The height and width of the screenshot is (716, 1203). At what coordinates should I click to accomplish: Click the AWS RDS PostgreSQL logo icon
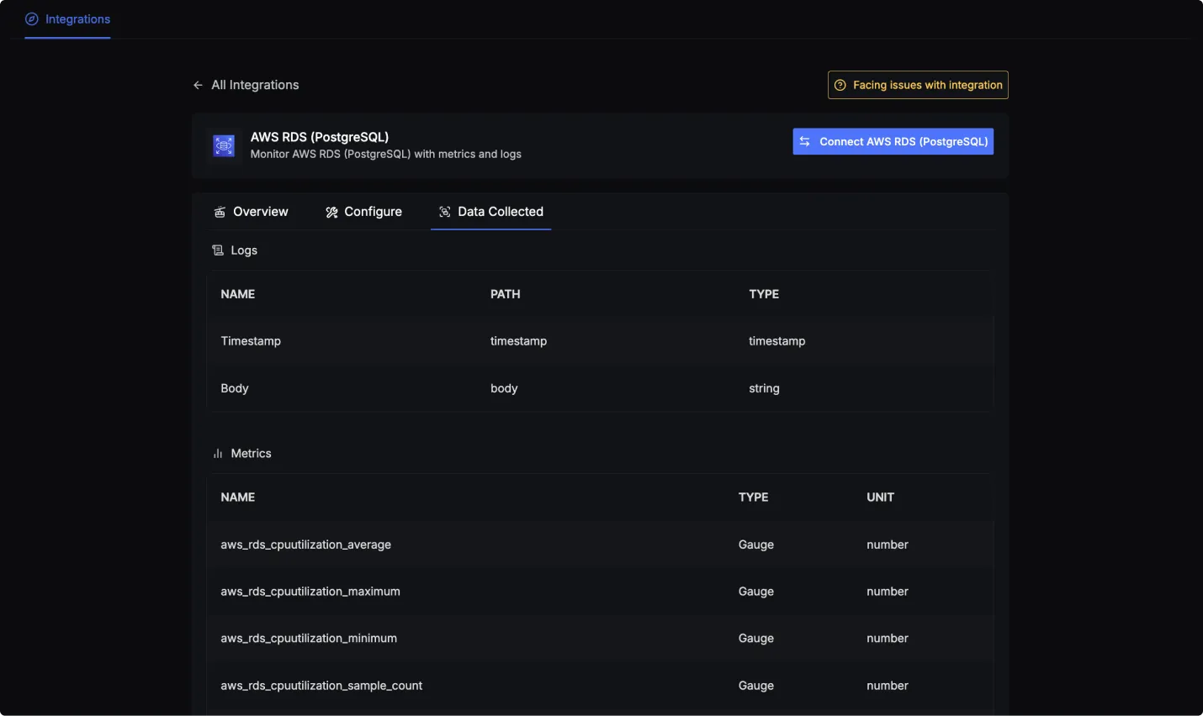[224, 145]
